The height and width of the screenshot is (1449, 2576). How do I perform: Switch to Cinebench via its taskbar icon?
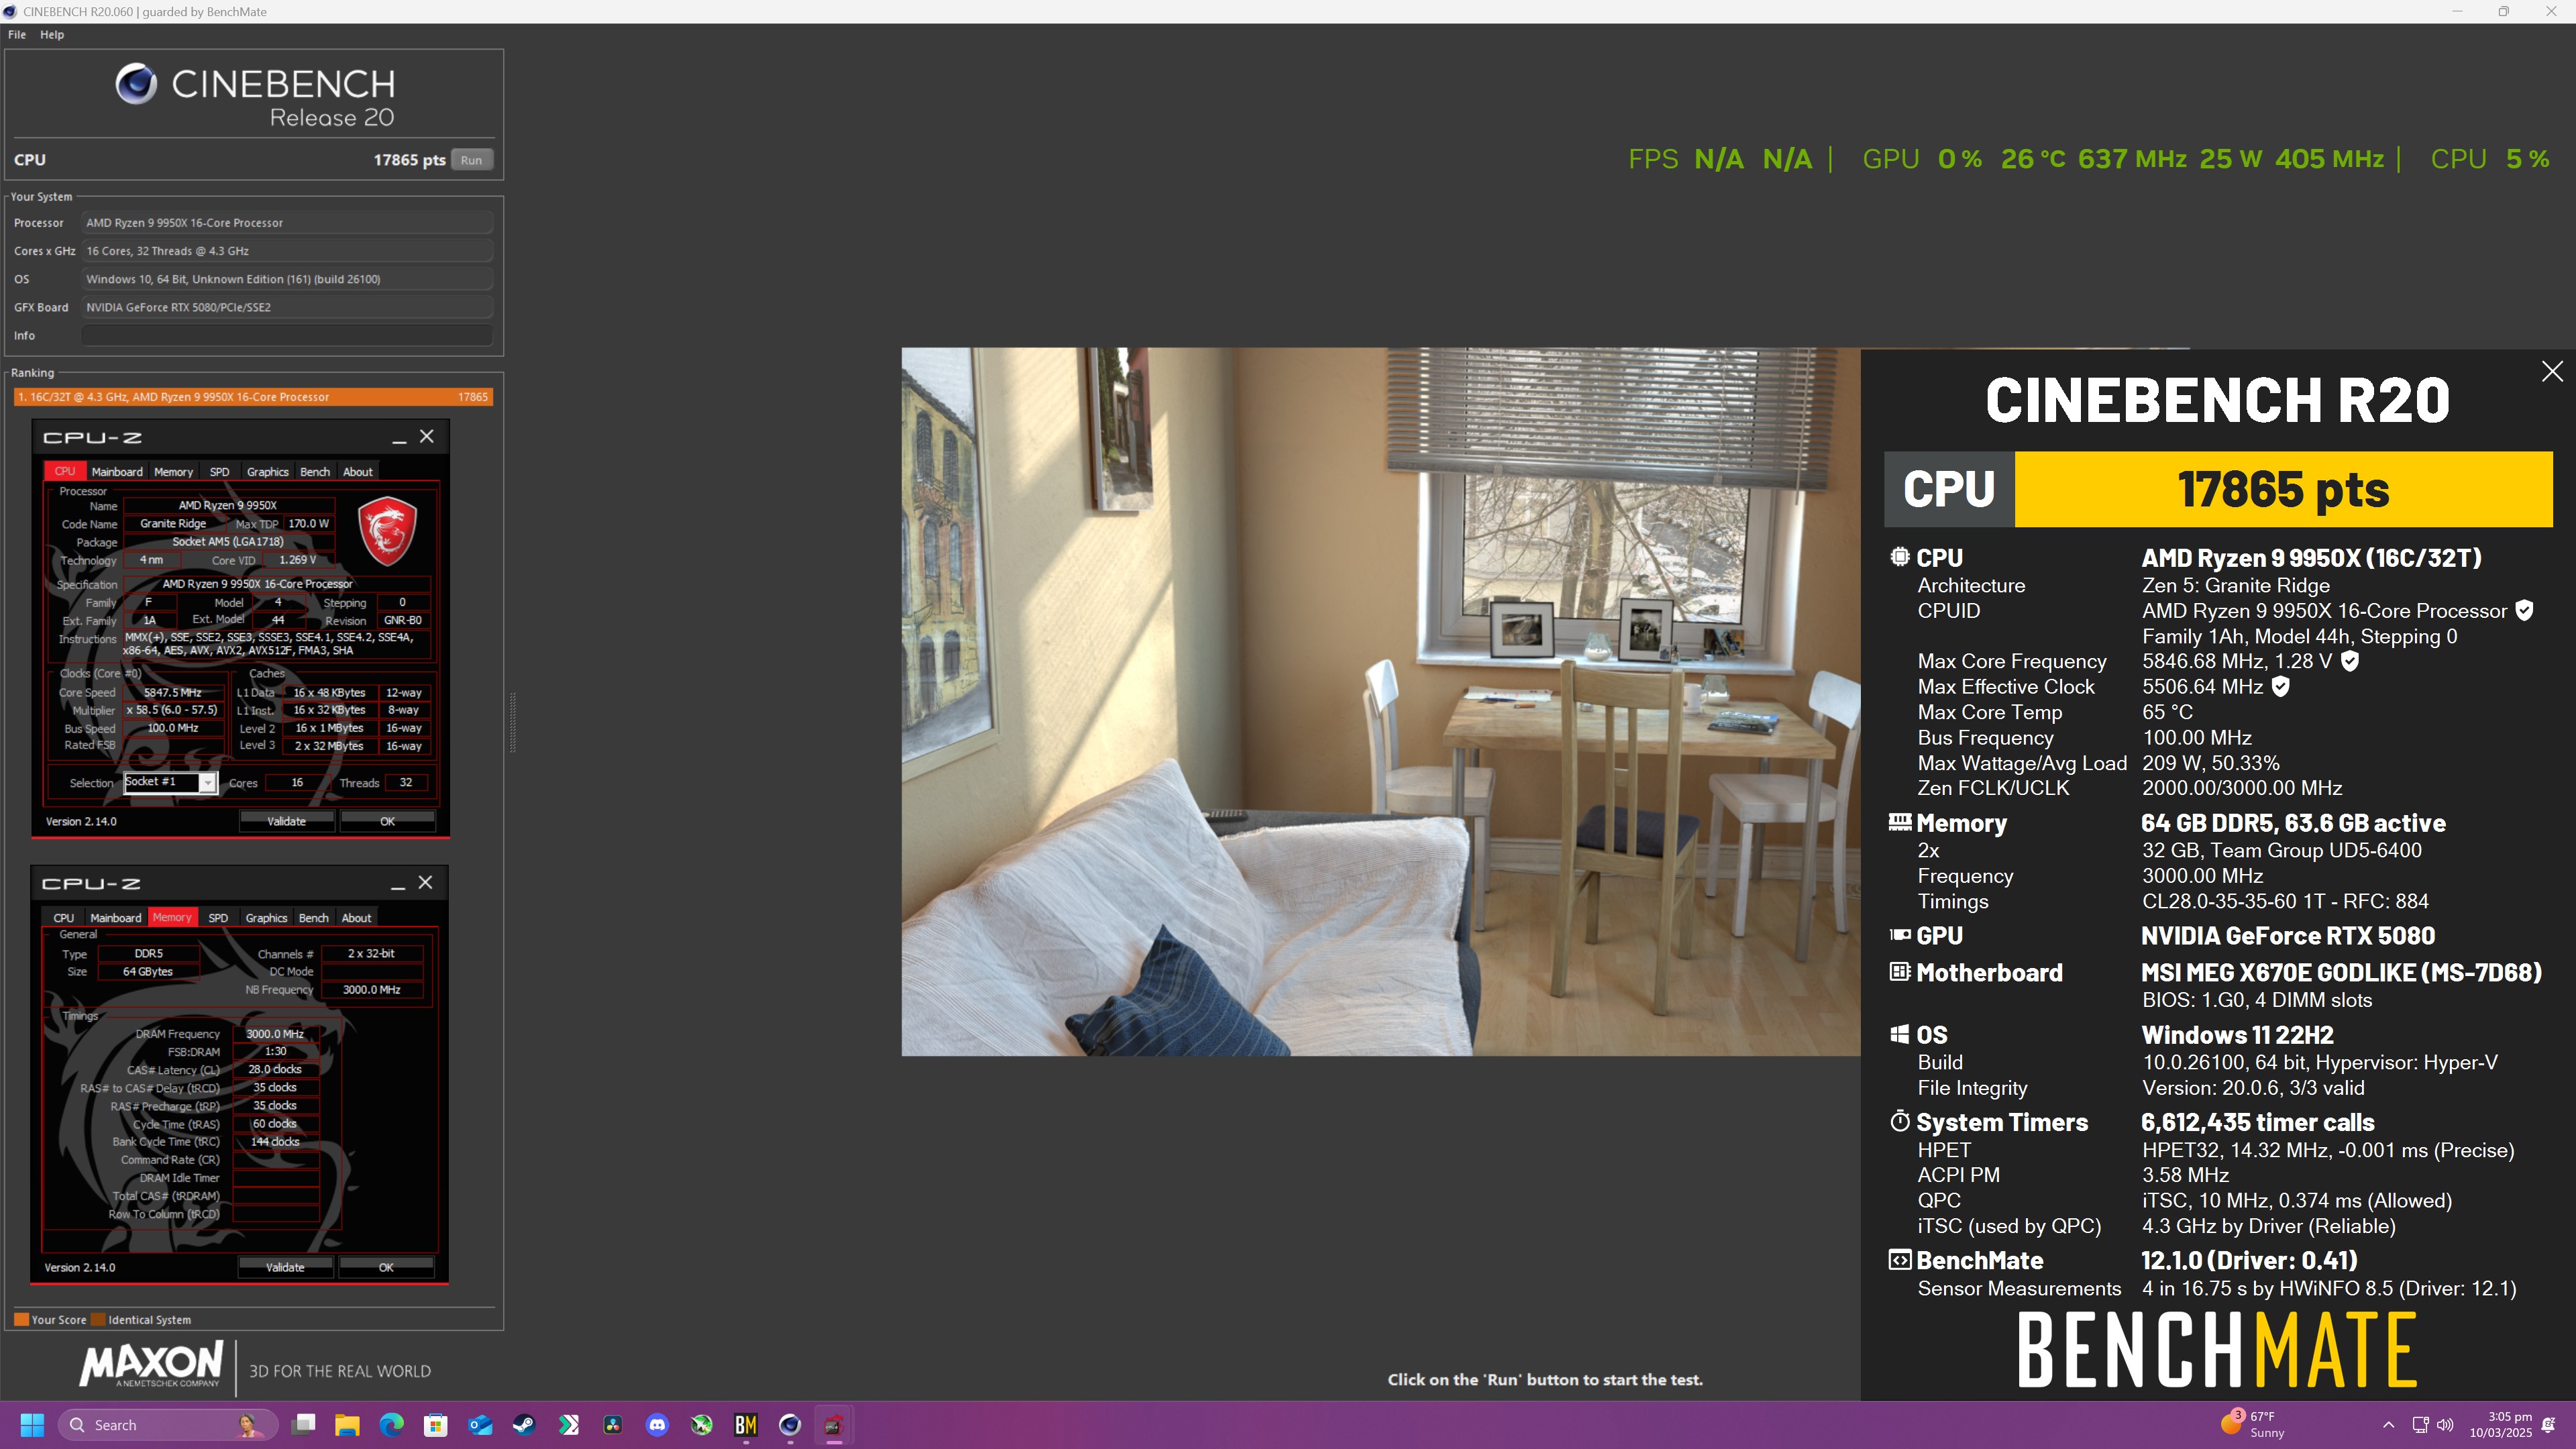[790, 1425]
